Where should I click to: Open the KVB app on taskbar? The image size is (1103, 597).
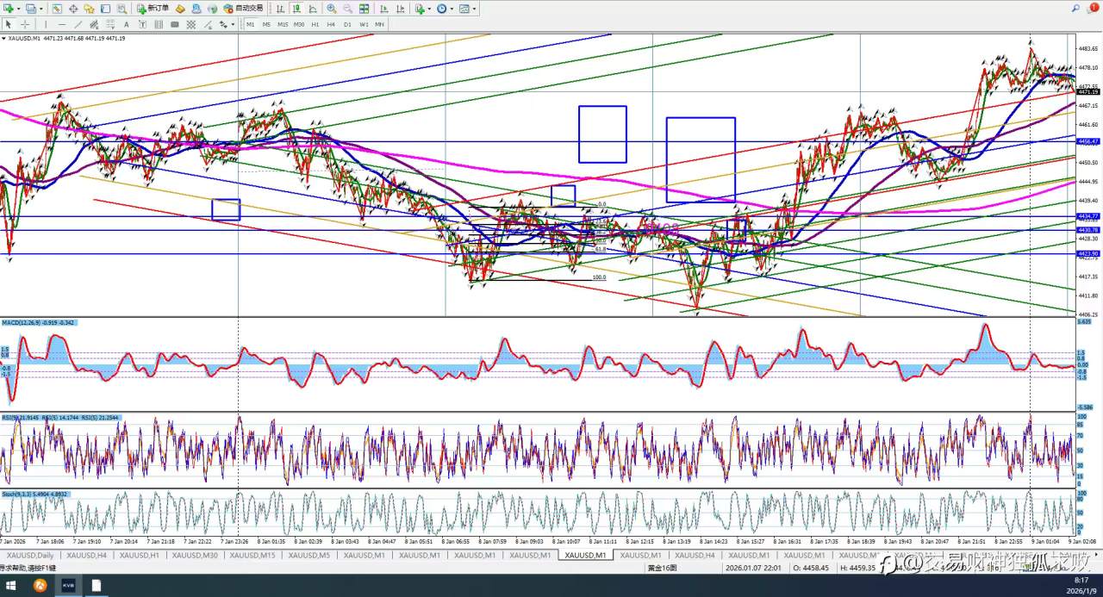68,586
